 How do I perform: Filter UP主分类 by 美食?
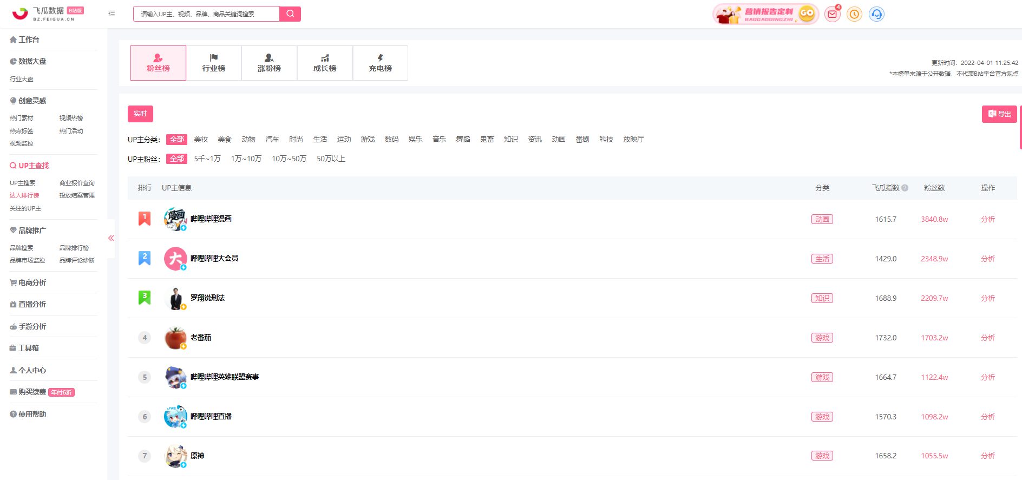225,139
